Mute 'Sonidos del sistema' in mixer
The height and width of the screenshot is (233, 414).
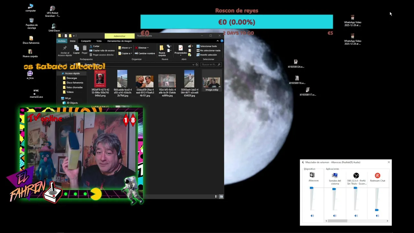coord(335,216)
